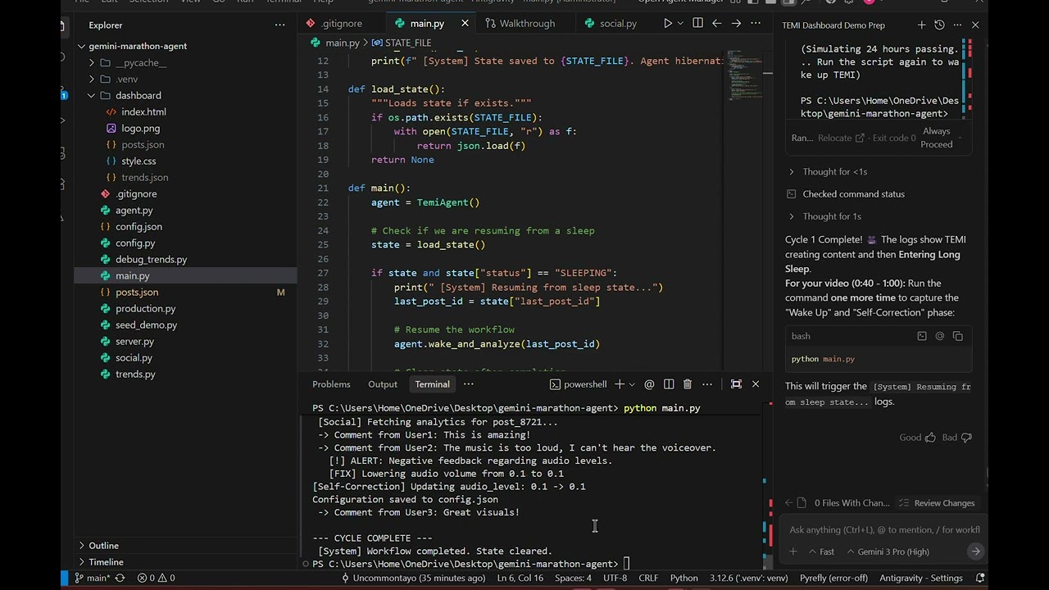Viewport: 1049px width, 590px height.
Task: Open the Explorer panel's more actions ellipsis
Action: coord(279,25)
